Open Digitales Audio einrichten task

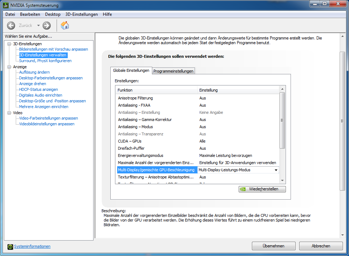pos(40,95)
